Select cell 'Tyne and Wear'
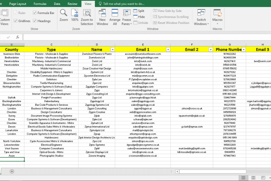This screenshot has width=271, height=181. (x=12, y=152)
